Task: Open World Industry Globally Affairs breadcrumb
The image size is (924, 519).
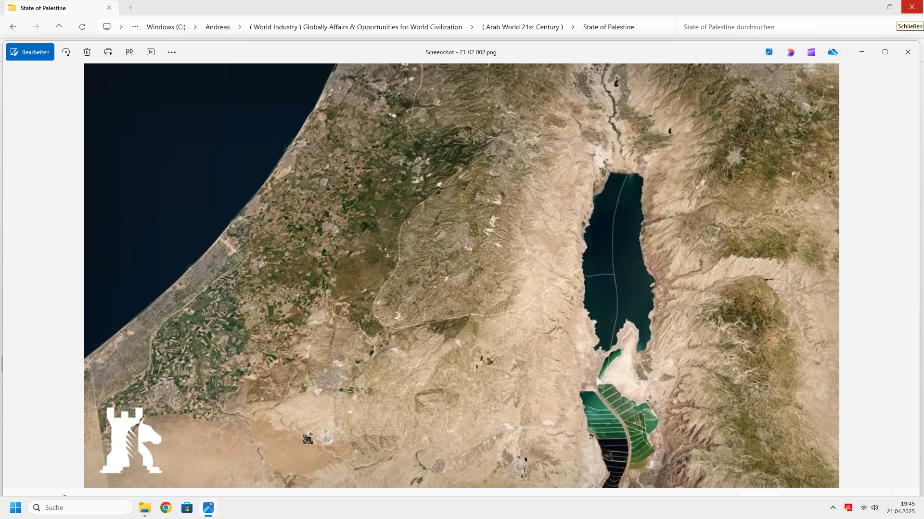Action: point(356,27)
